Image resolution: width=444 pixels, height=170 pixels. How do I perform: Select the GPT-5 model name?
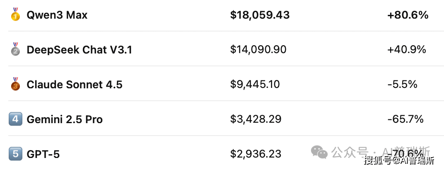point(43,155)
